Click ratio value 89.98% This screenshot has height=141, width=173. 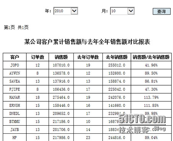click(151, 113)
